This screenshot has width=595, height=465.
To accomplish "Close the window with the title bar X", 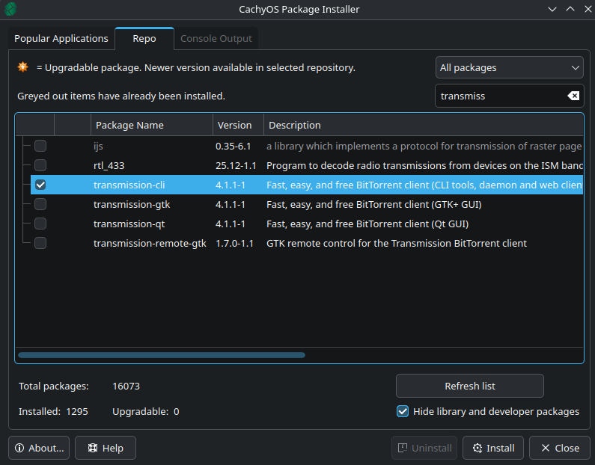I will coord(588,9).
